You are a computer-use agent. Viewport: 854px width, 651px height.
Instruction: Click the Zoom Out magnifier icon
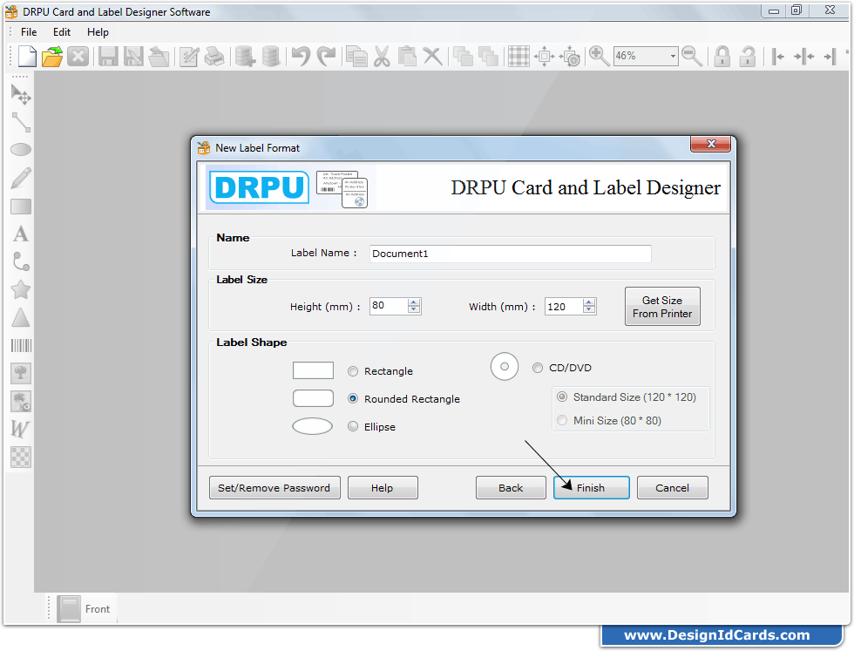point(692,56)
